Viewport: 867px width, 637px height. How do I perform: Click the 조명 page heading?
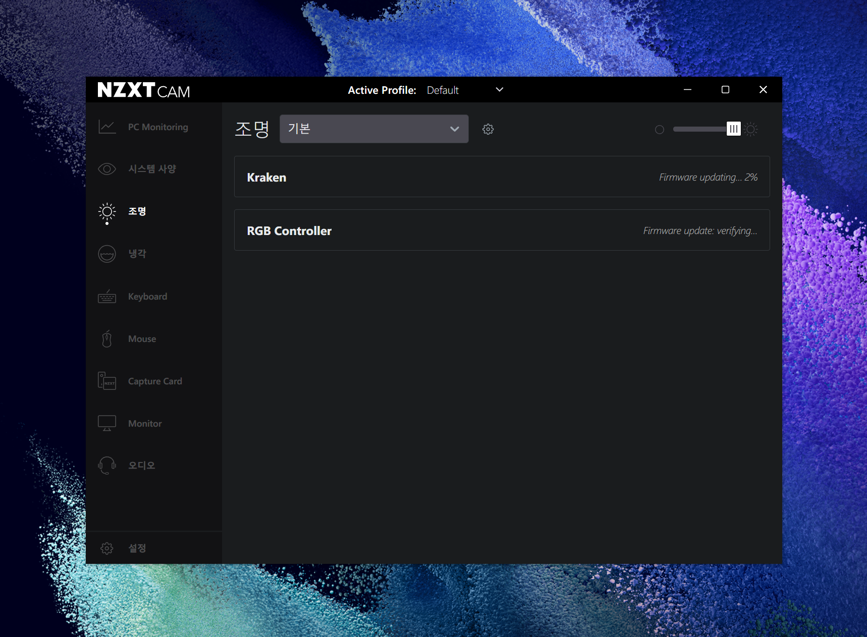click(x=252, y=129)
